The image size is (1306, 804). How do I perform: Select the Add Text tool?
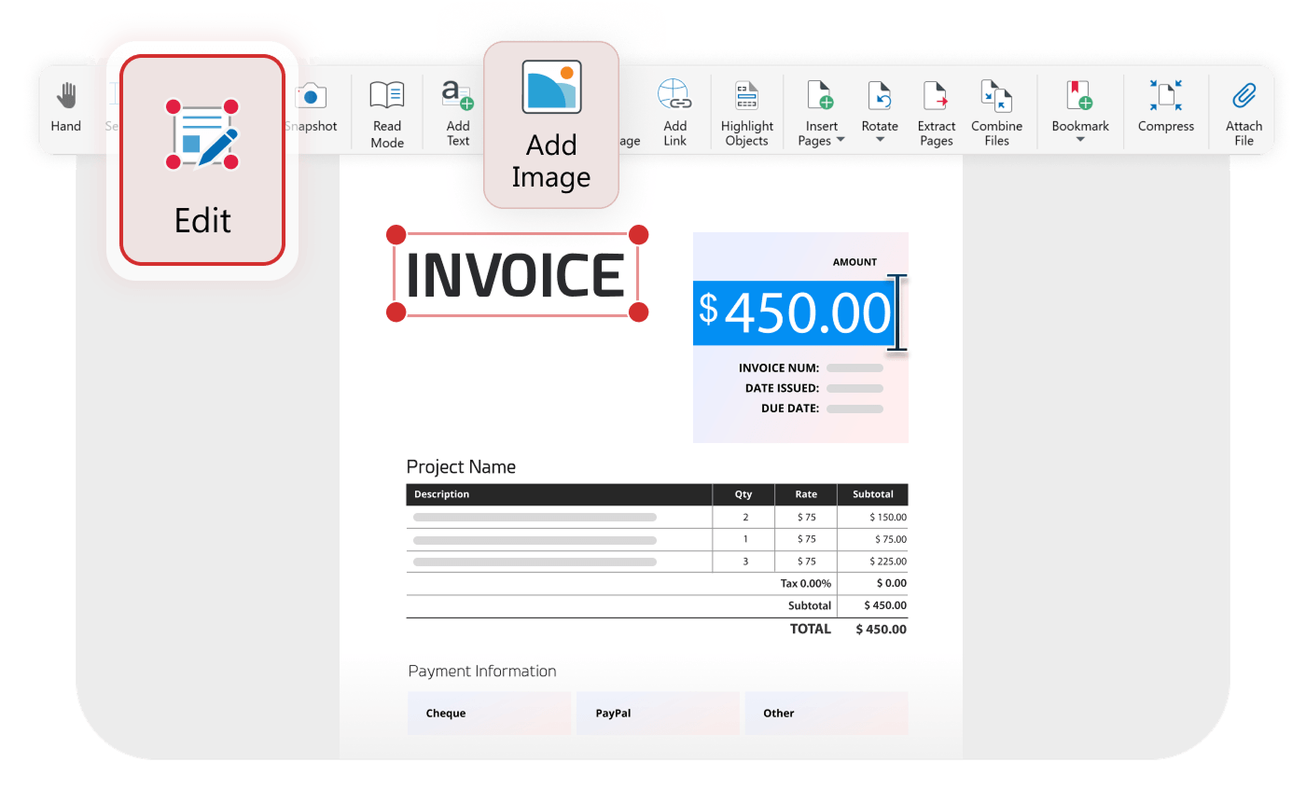457,110
